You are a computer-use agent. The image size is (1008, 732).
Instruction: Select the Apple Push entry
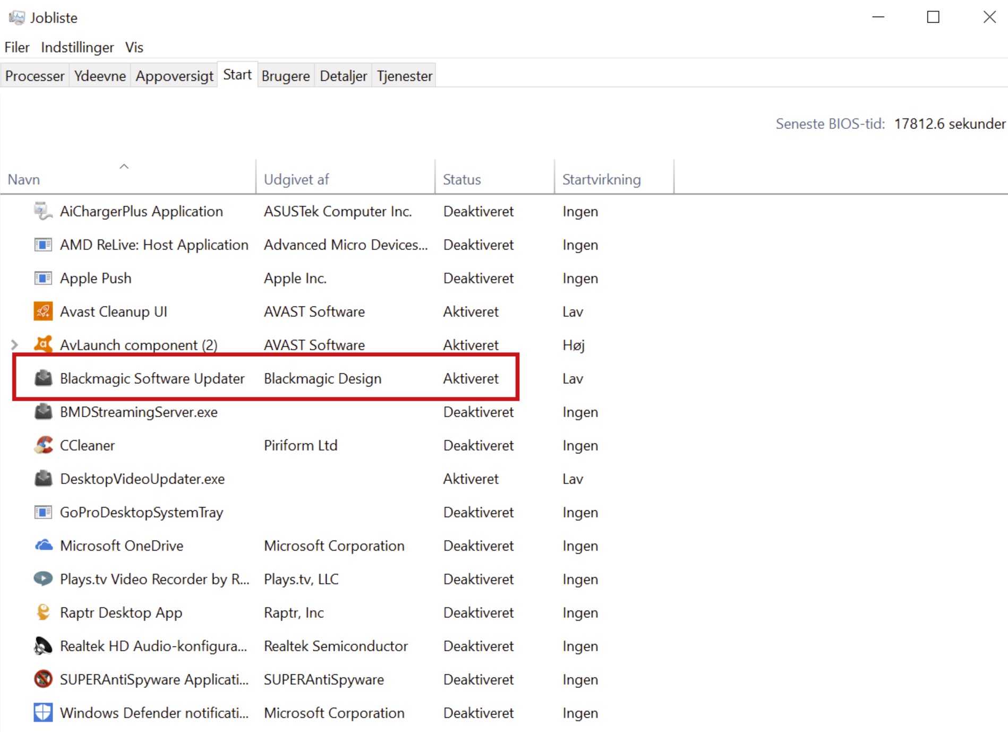pyautogui.click(x=96, y=278)
